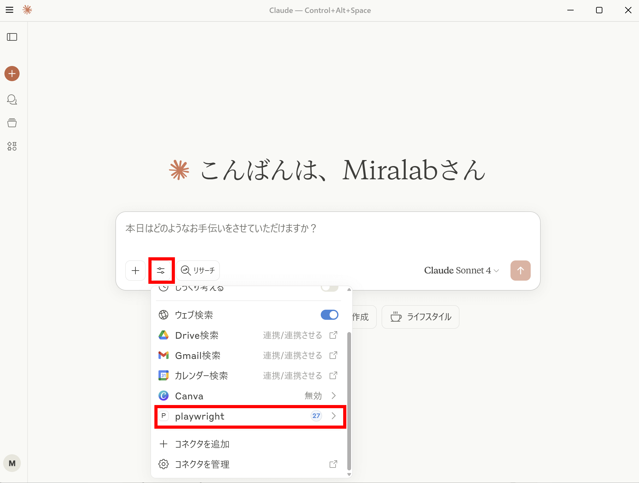Select the Gmail検索 menu entry
This screenshot has height=483, width=639.
(249, 355)
